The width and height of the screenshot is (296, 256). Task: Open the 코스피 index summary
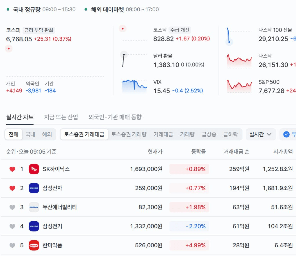tap(39, 35)
